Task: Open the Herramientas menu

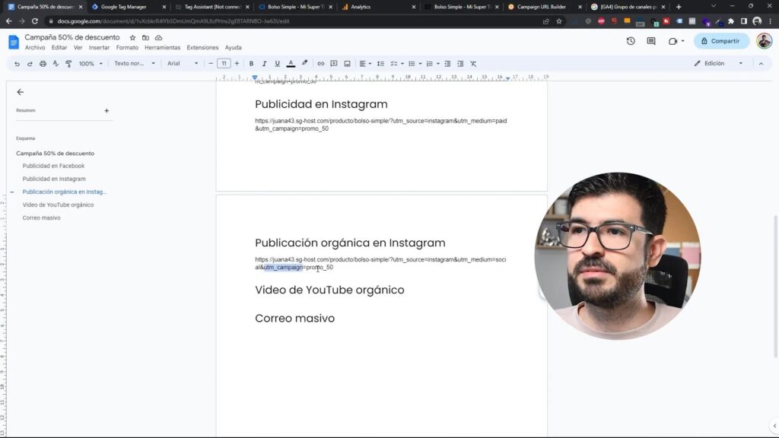Action: (x=163, y=48)
